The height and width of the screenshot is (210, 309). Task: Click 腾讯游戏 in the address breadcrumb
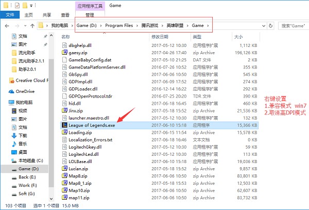pos(149,25)
